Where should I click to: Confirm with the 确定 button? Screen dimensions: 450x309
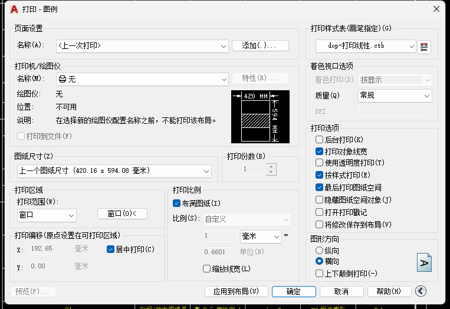coord(294,291)
